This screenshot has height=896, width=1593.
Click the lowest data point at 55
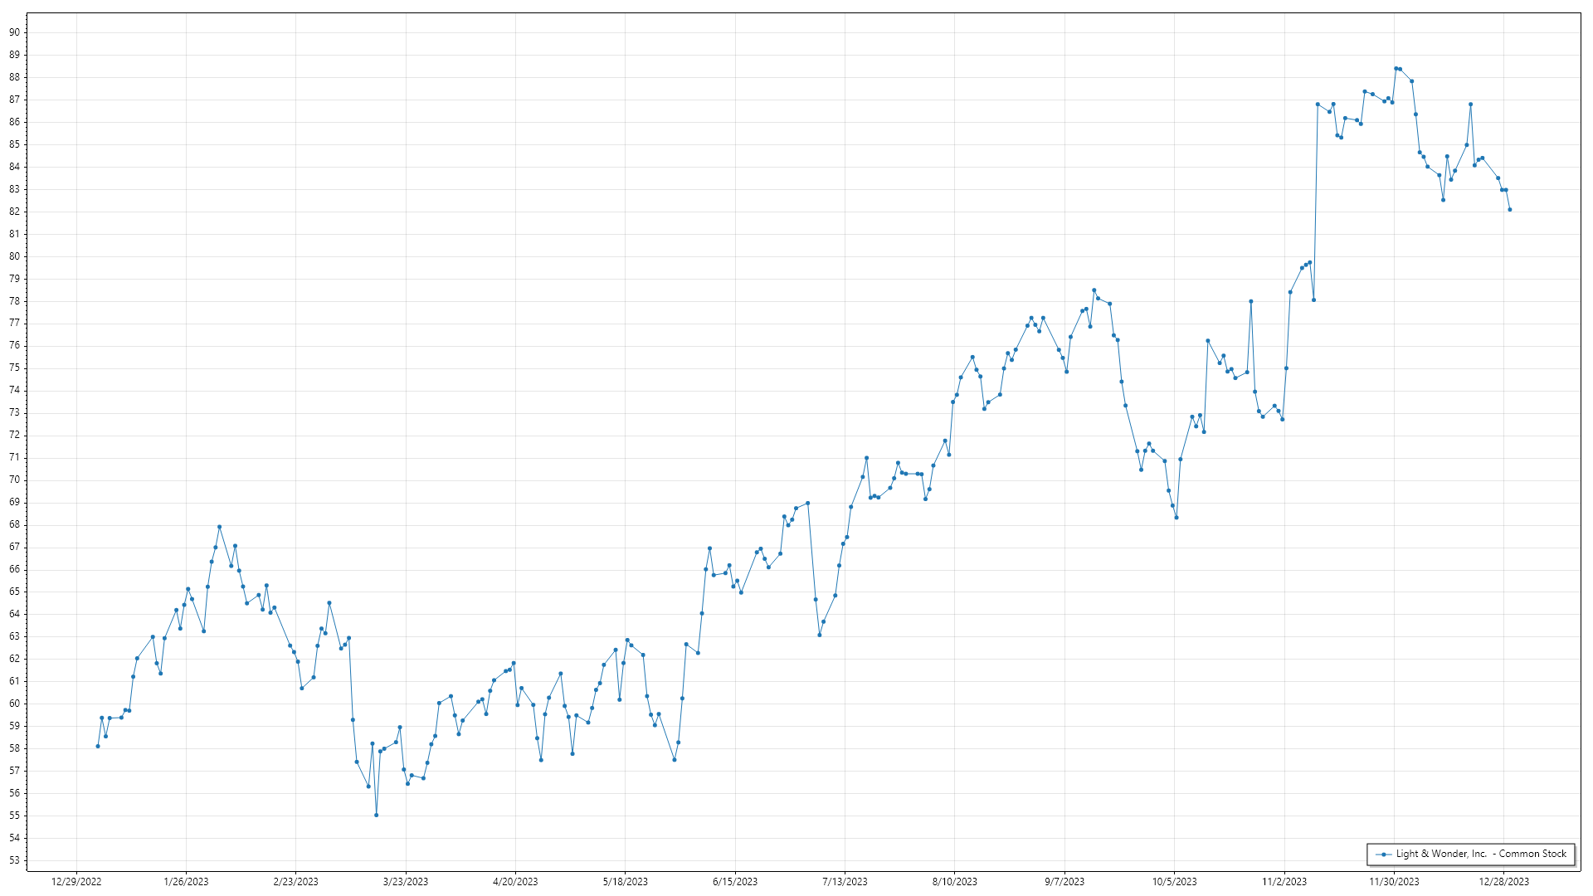coord(377,816)
